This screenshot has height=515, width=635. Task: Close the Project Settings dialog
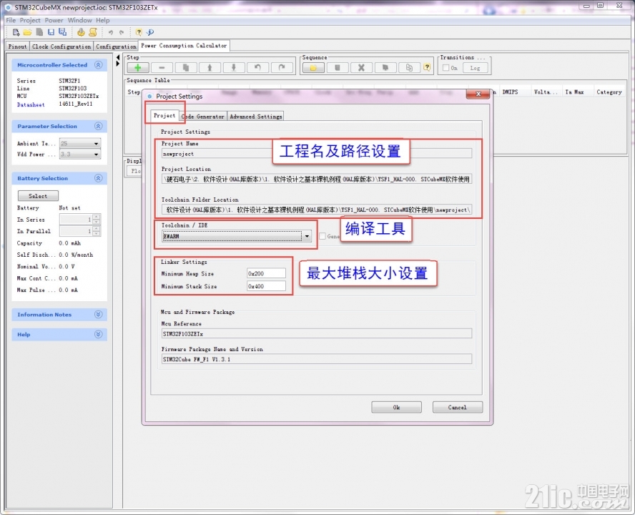pyautogui.click(x=478, y=94)
